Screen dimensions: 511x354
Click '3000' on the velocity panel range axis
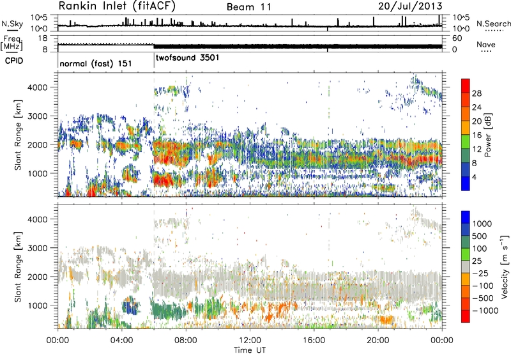point(37,248)
